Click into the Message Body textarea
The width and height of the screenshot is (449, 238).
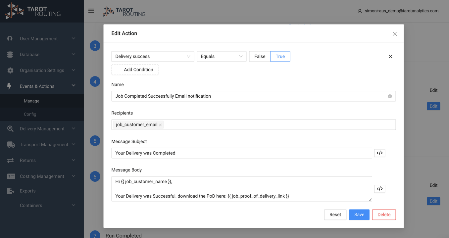242,189
